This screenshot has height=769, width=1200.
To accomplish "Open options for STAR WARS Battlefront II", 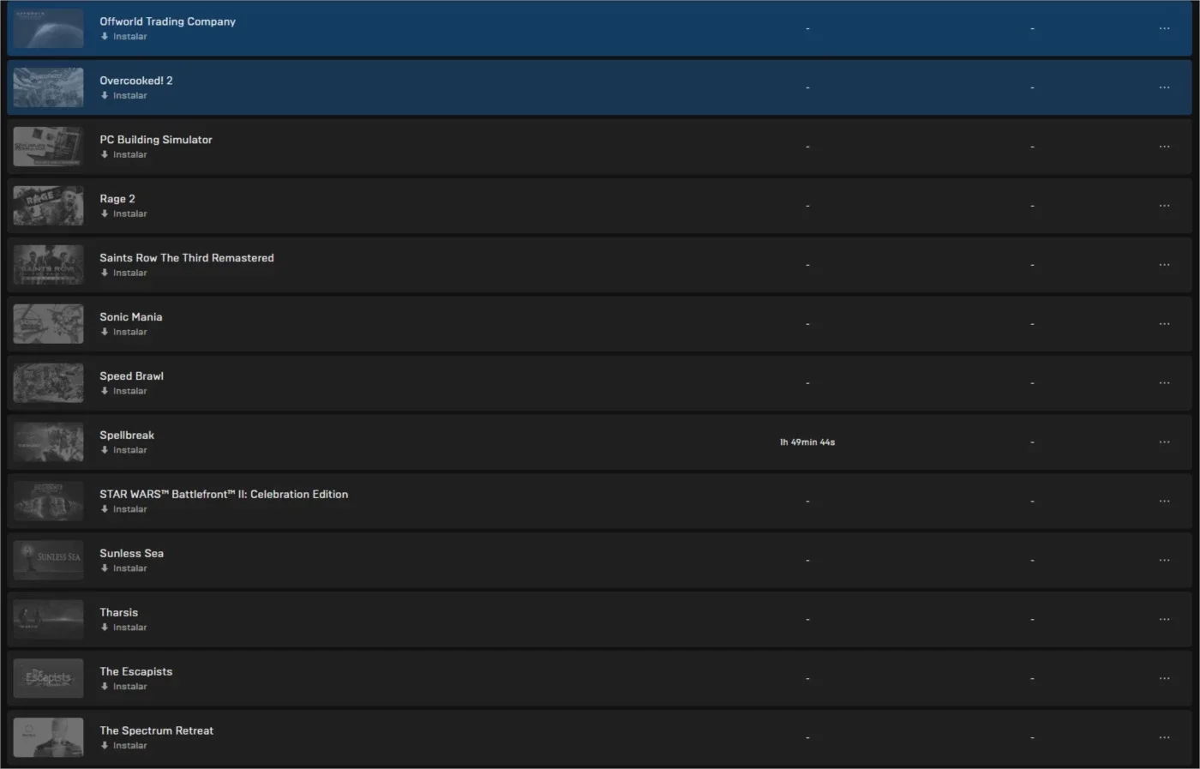I will coord(1164,502).
